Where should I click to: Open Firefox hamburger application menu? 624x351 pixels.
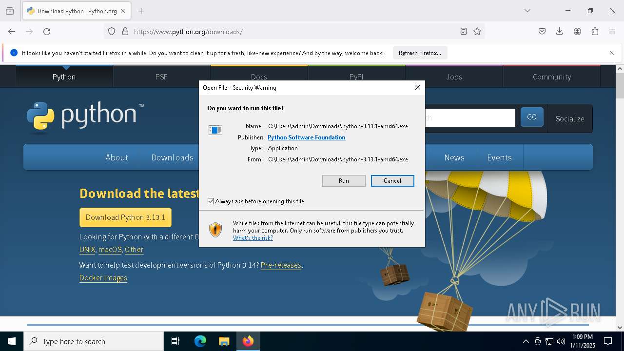(x=612, y=32)
